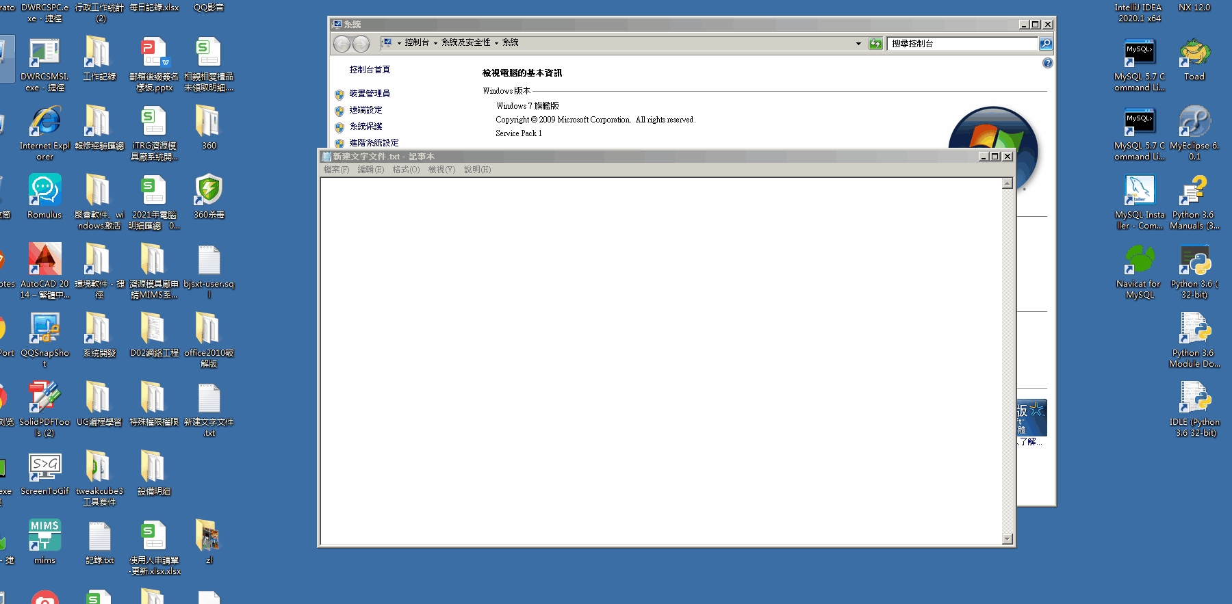The width and height of the screenshot is (1232, 604).
Task: Open the 格式(O) menu in Notepad
Action: click(x=406, y=170)
